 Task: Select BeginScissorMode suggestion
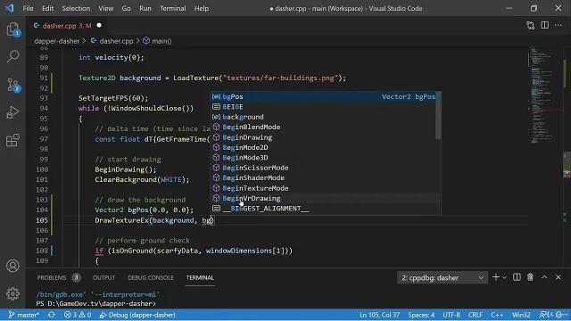pos(324,168)
